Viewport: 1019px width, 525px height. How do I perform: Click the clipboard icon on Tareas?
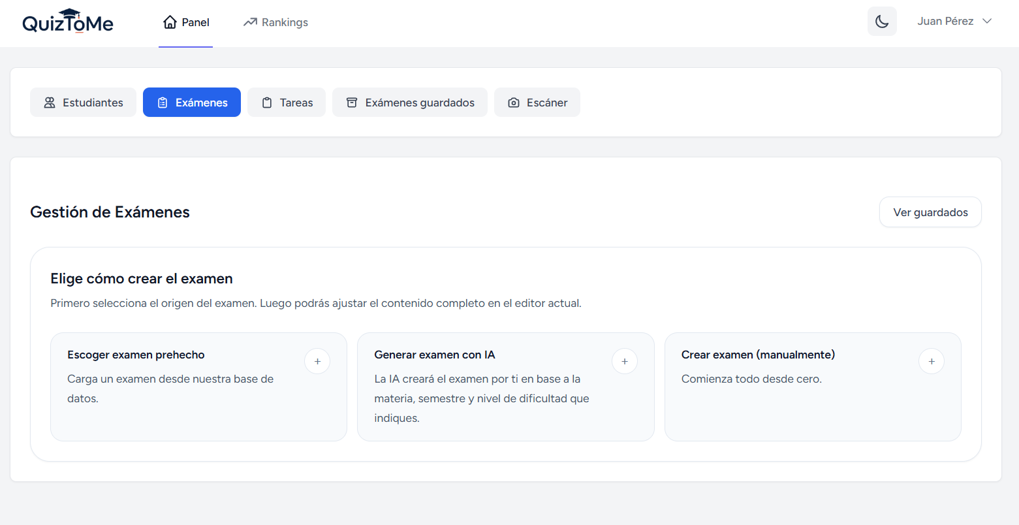(x=267, y=103)
